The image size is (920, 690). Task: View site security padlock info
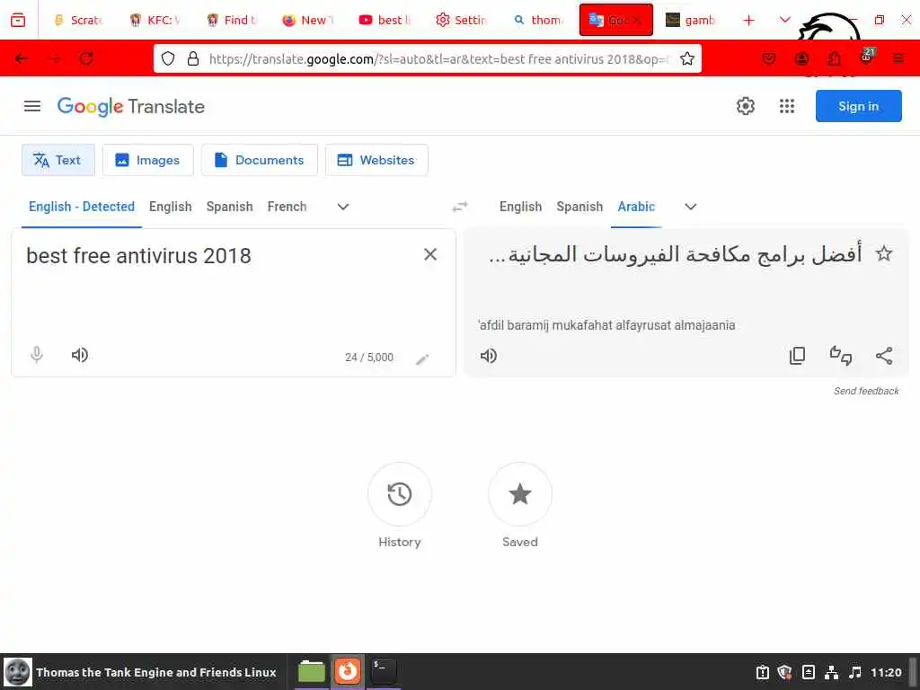click(193, 58)
